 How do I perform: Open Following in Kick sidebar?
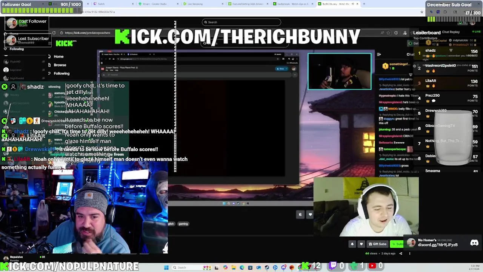(61, 73)
